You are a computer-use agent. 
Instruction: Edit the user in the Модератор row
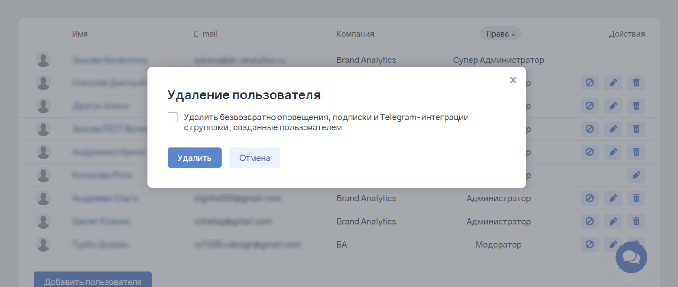click(613, 244)
